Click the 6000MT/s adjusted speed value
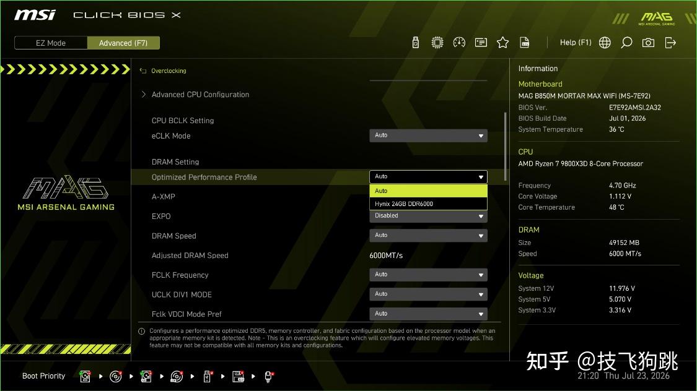 pyautogui.click(x=386, y=255)
